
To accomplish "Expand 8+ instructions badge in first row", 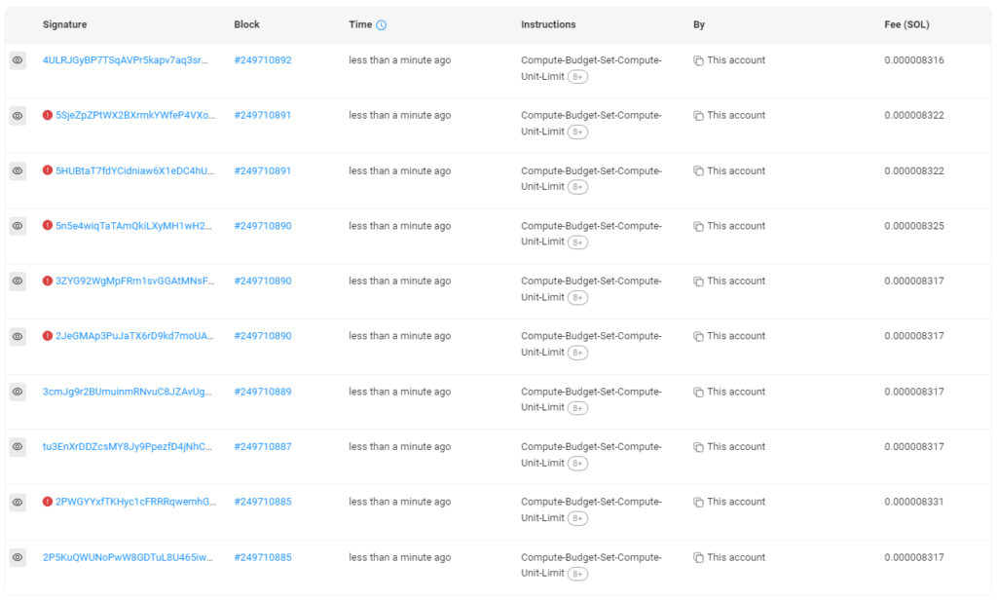I will 578,77.
